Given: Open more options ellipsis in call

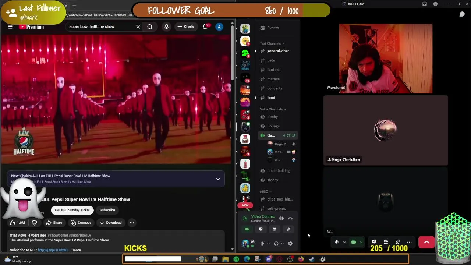Looking at the screenshot, I should click(x=409, y=242).
